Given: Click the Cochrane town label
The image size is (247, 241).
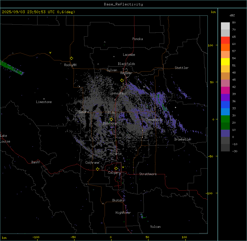Looking at the screenshot, I should 92,163.
